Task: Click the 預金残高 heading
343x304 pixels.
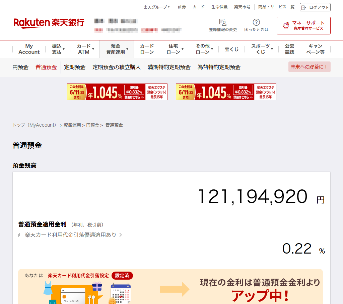Action: click(x=24, y=166)
